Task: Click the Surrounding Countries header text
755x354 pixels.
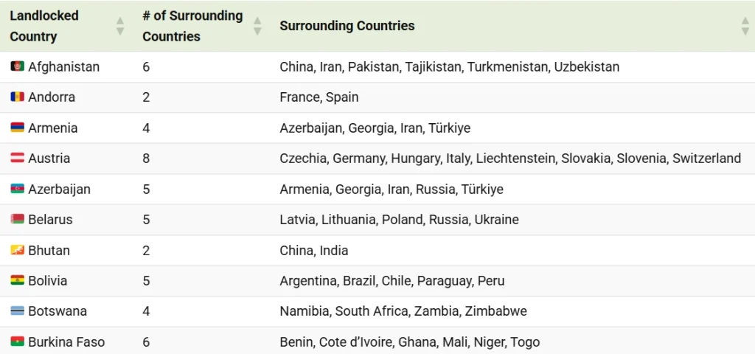Action: [347, 26]
